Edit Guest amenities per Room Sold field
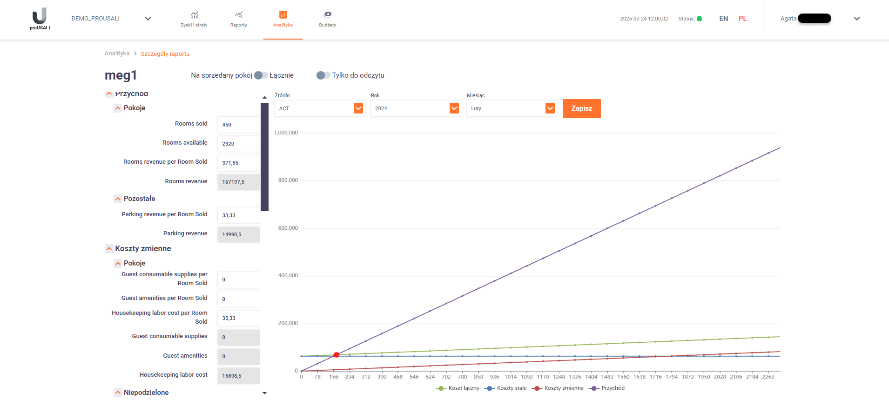This screenshot has width=889, height=406. (x=238, y=299)
